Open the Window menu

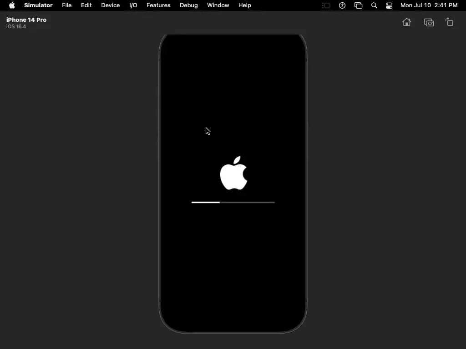click(218, 5)
